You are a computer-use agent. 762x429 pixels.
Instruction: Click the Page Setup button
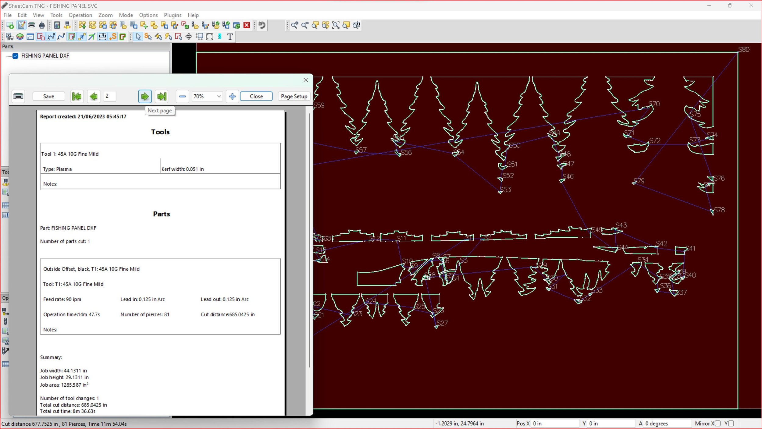point(294,96)
